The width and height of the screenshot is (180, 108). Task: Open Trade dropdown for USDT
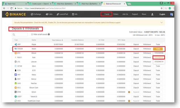click(158, 97)
